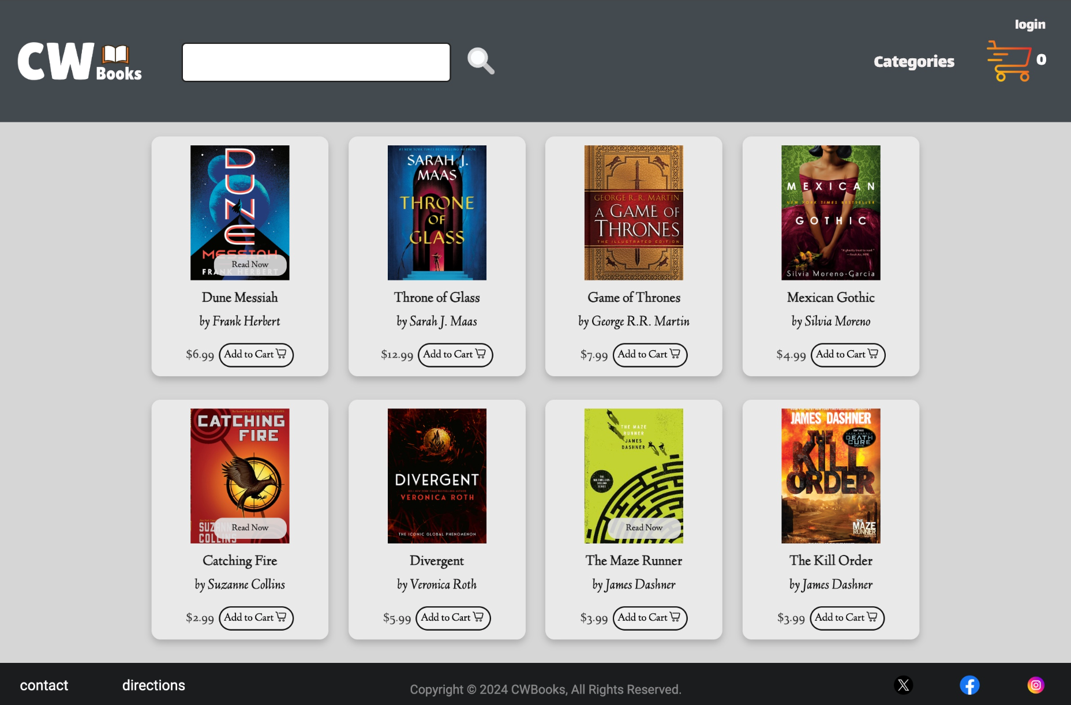Image resolution: width=1071 pixels, height=705 pixels.
Task: Open the contact footer link
Action: [x=44, y=685]
